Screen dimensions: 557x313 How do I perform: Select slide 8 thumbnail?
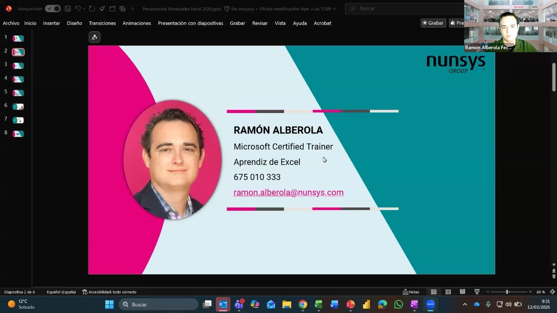[18, 133]
